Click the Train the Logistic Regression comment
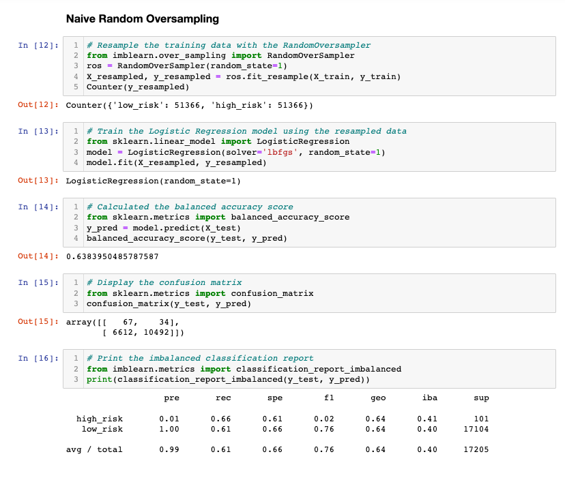 click(x=246, y=132)
